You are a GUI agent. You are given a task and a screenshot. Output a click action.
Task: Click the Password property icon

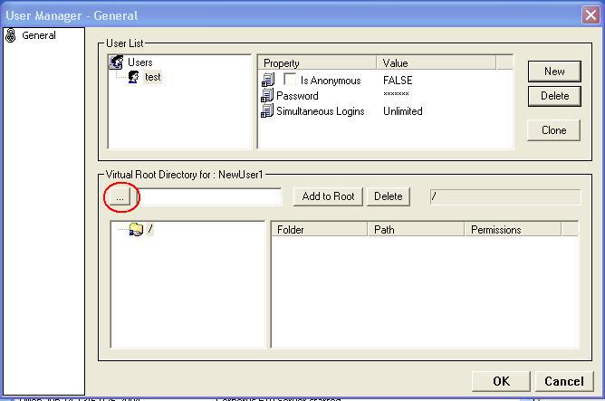(x=267, y=96)
